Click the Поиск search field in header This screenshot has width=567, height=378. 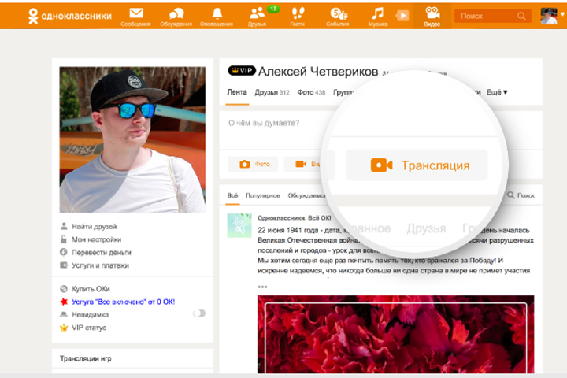[484, 16]
